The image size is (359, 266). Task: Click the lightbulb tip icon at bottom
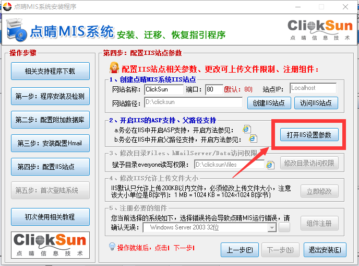point(111,247)
